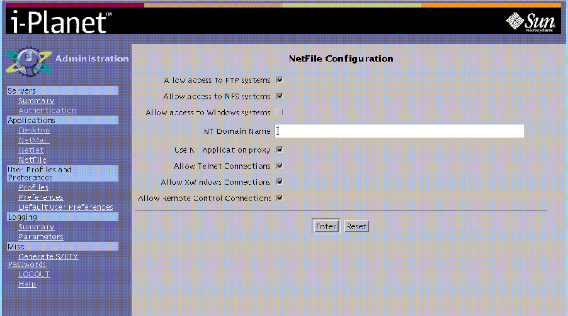Open the Desktop application link
Screen dimensions: 568x316
tap(34, 130)
